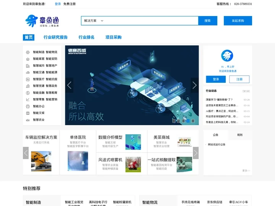Switch to the 规则 tab
Screen dimensions: 275x206
240,135
